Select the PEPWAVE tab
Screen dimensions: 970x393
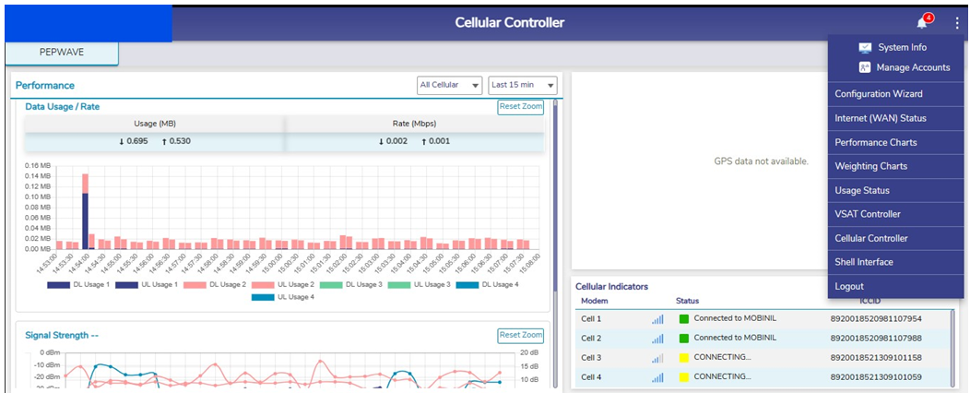point(62,53)
